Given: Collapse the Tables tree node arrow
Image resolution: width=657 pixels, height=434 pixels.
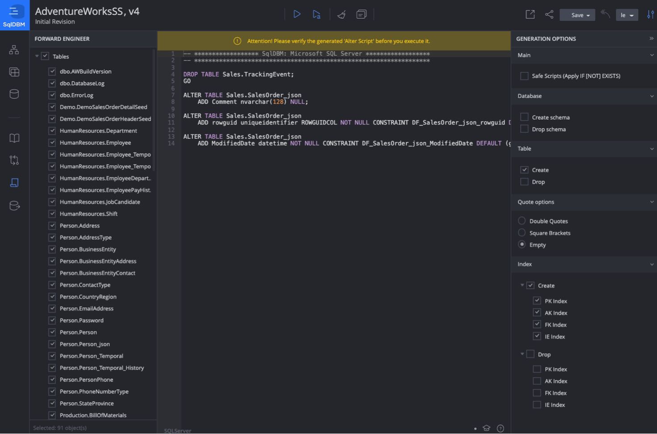Looking at the screenshot, I should coord(37,56).
